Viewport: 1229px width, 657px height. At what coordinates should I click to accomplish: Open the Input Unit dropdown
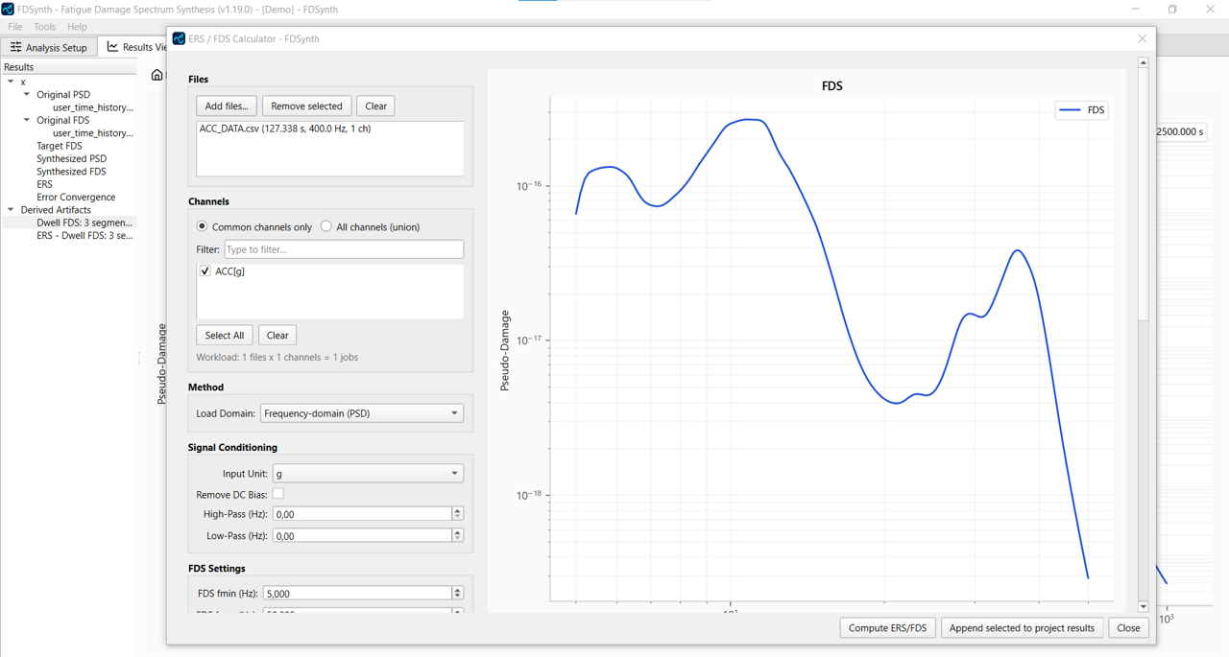point(368,473)
